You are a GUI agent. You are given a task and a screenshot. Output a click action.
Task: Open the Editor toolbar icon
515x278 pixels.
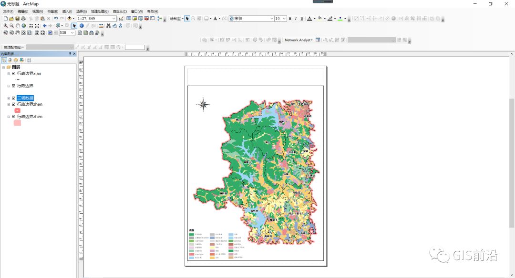(x=121, y=19)
